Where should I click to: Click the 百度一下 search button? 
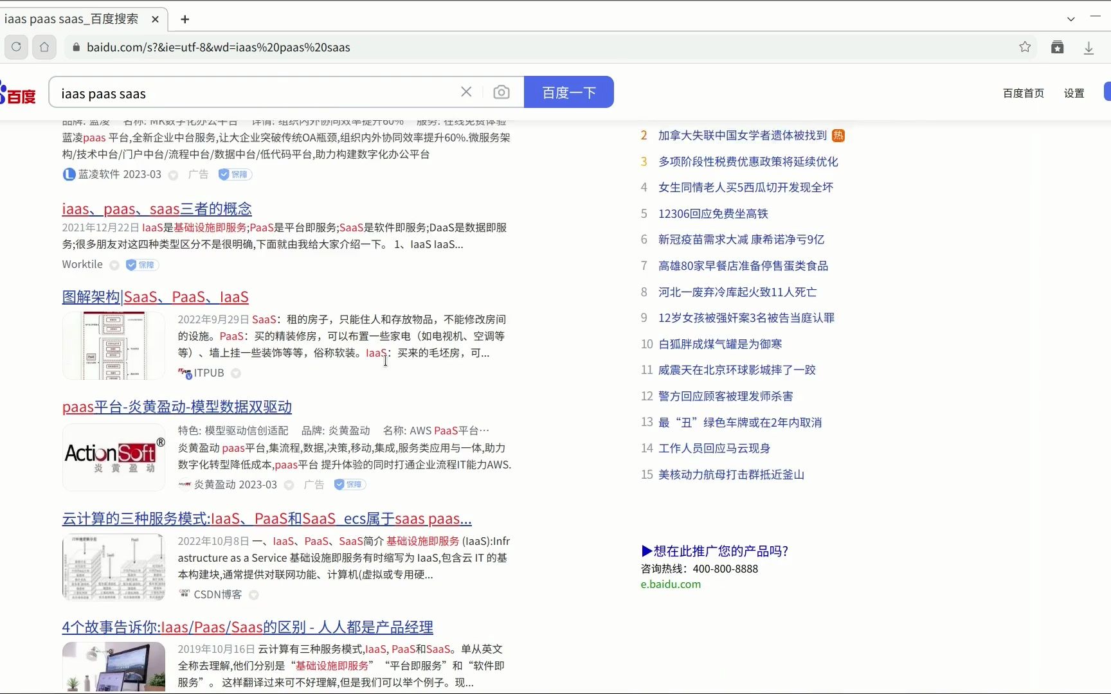tap(569, 92)
